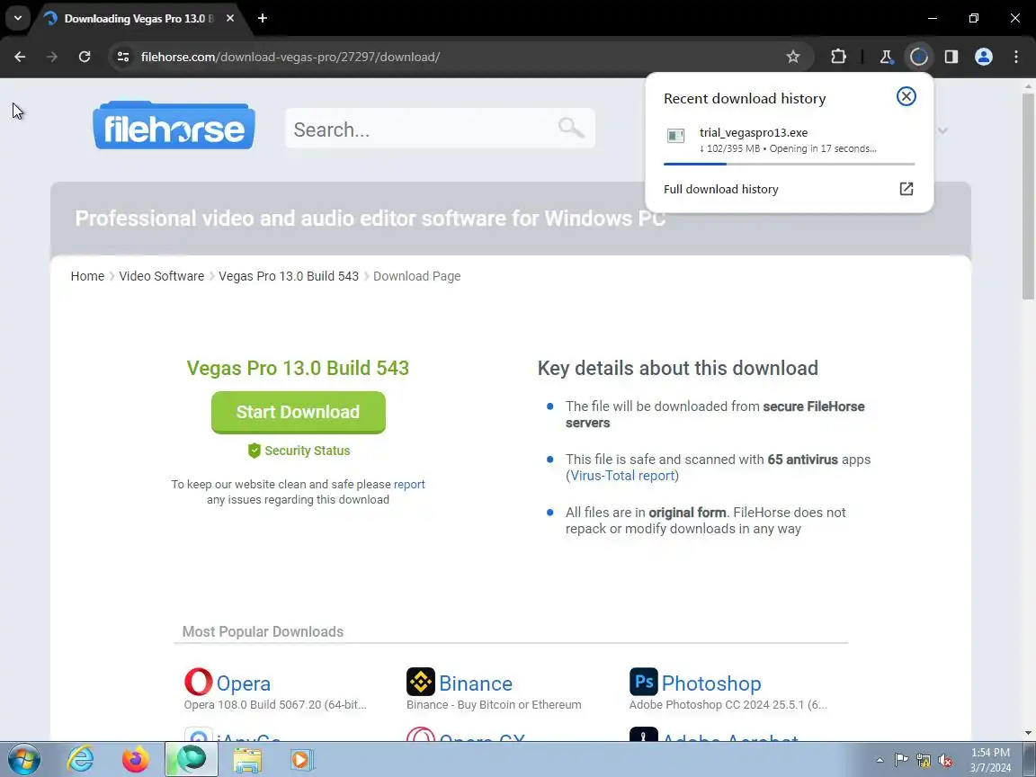Toggle the downloads toolbar icon
Screen dimensions: 1036x777
918,57
